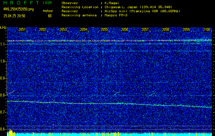This screenshot has height=136, width=215.
Task: Click the 2056 time marker
Action: click(124, 30)
